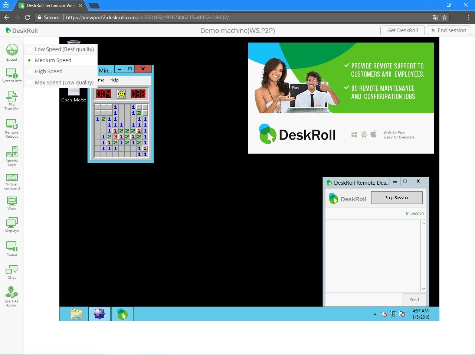475x355 pixels.
Task: Collapse the Speed options dropdown
Action: point(12,52)
